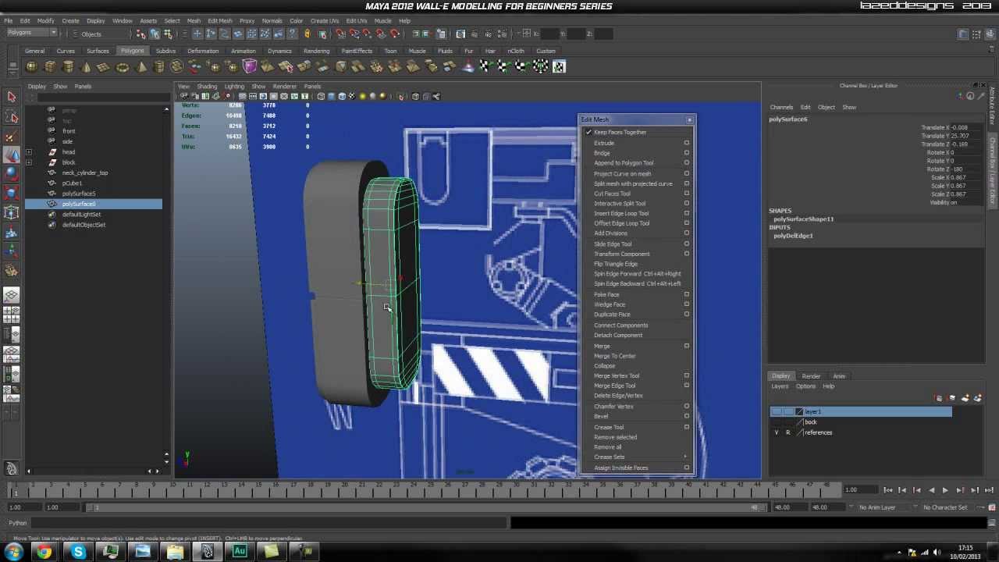Image resolution: width=999 pixels, height=562 pixels.
Task: Choose Merge To Center in Edit Mesh
Action: pyautogui.click(x=615, y=356)
